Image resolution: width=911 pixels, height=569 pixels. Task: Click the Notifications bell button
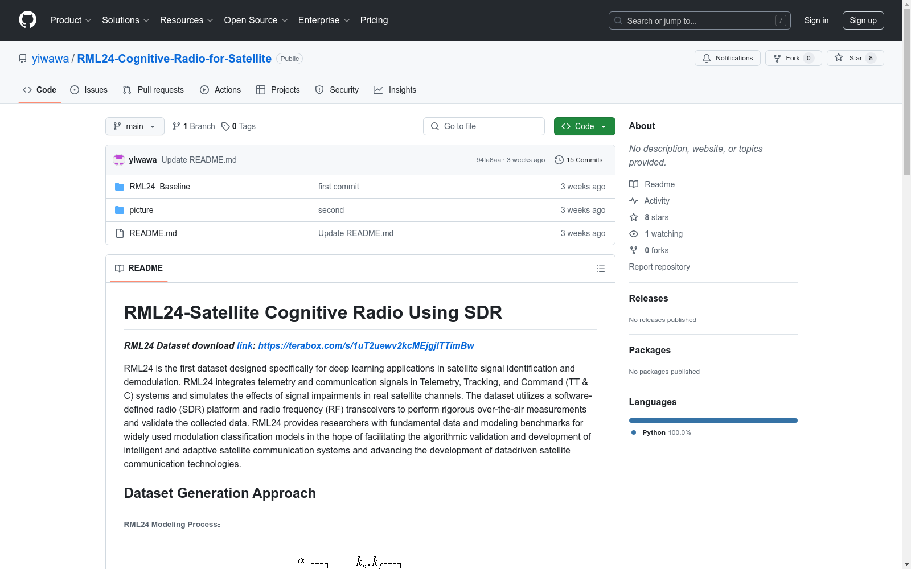coord(727,58)
